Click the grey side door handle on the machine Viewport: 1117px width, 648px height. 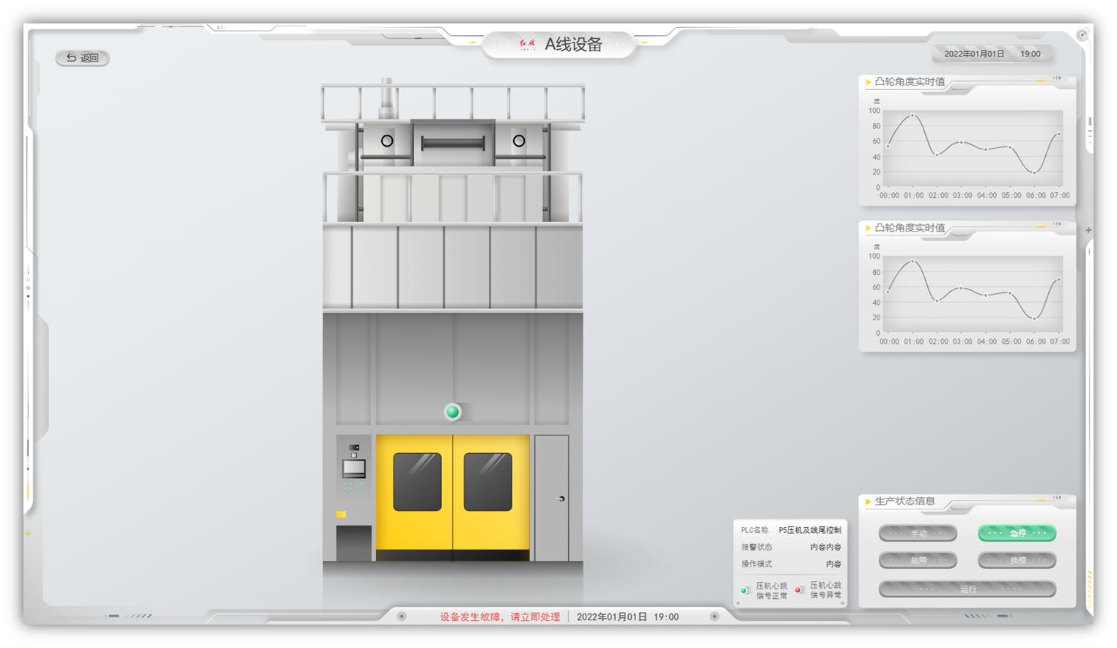[x=561, y=498]
